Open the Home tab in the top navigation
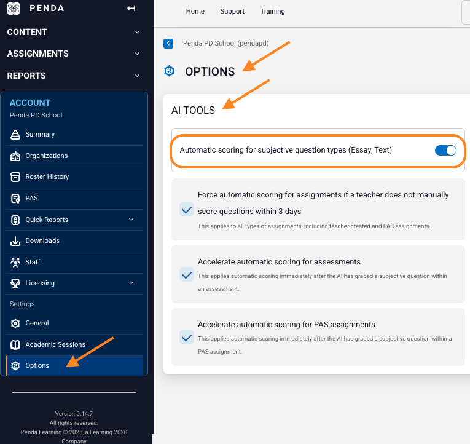 point(195,11)
